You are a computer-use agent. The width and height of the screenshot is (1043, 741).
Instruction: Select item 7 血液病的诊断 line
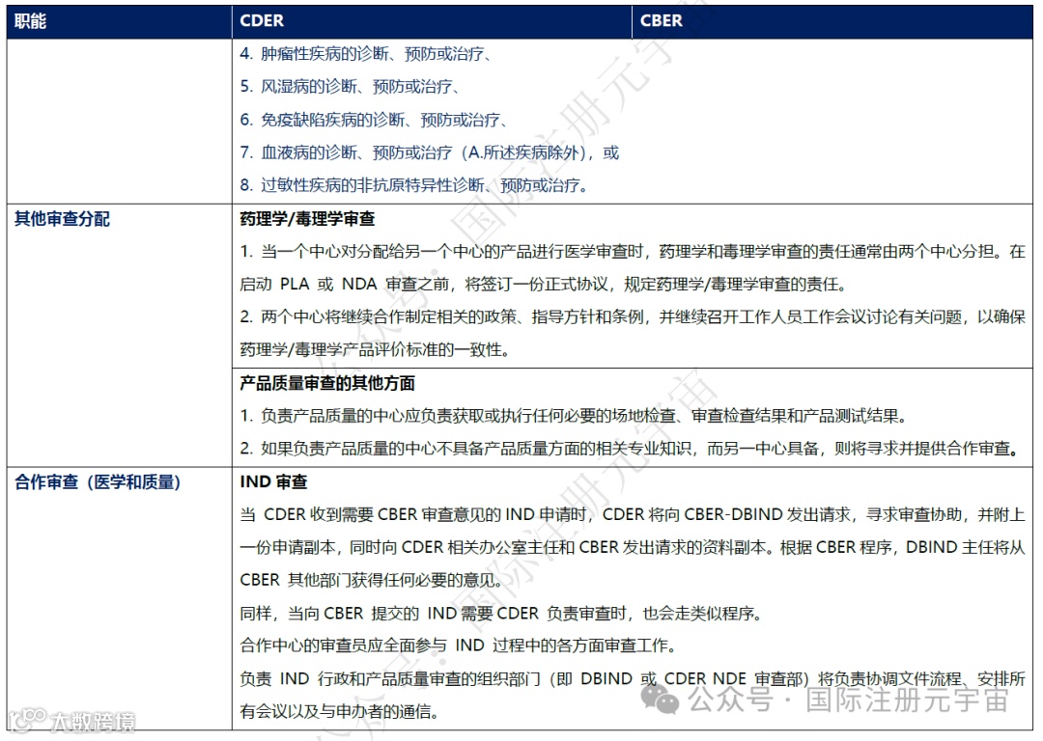(430, 152)
